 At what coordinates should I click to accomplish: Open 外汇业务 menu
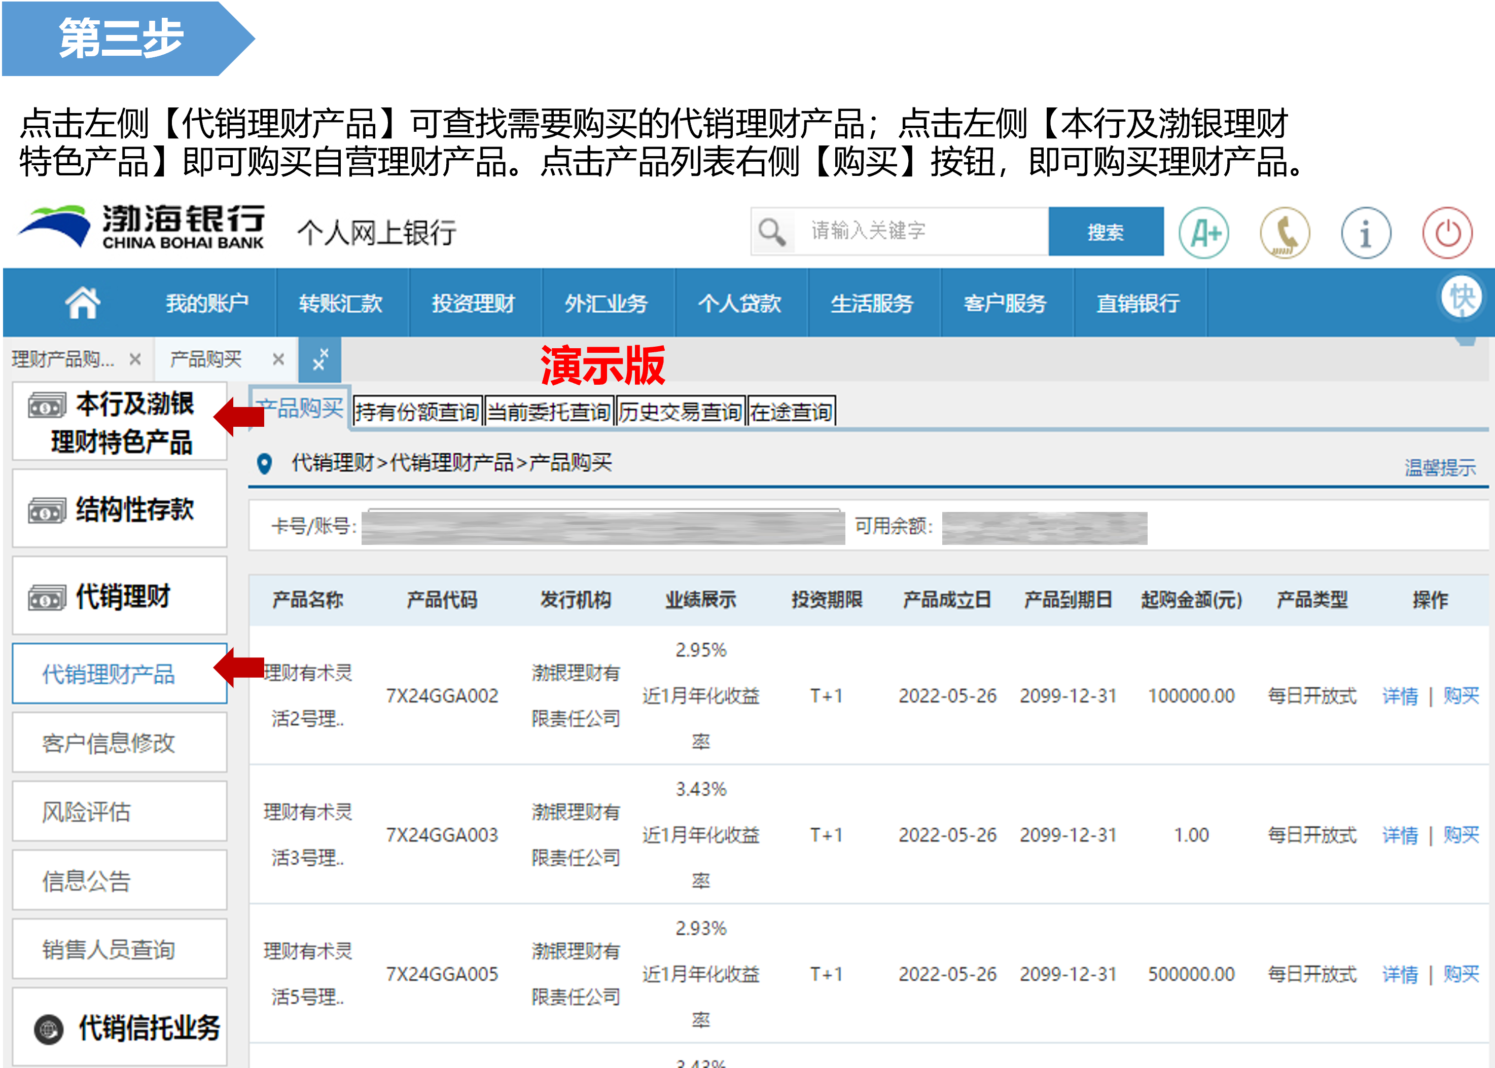606,303
